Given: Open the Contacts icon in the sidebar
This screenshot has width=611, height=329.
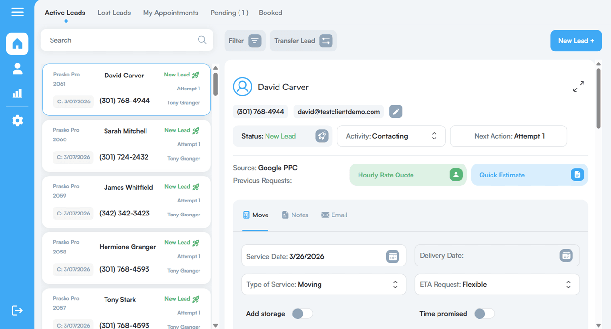Looking at the screenshot, I should click(17, 69).
